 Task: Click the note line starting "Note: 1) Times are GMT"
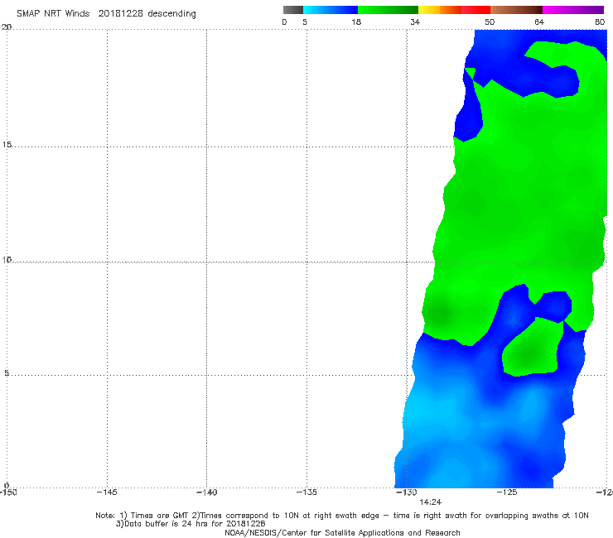tap(342, 516)
